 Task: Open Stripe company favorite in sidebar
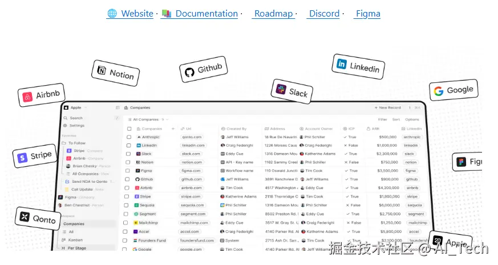[85, 151]
